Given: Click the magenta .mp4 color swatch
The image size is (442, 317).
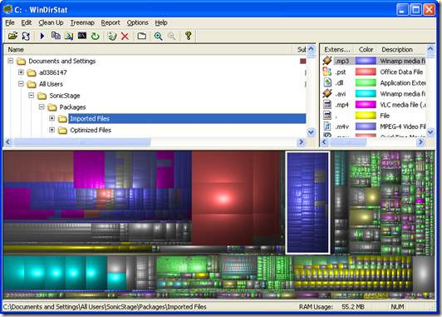Looking at the screenshot, I should (x=366, y=105).
